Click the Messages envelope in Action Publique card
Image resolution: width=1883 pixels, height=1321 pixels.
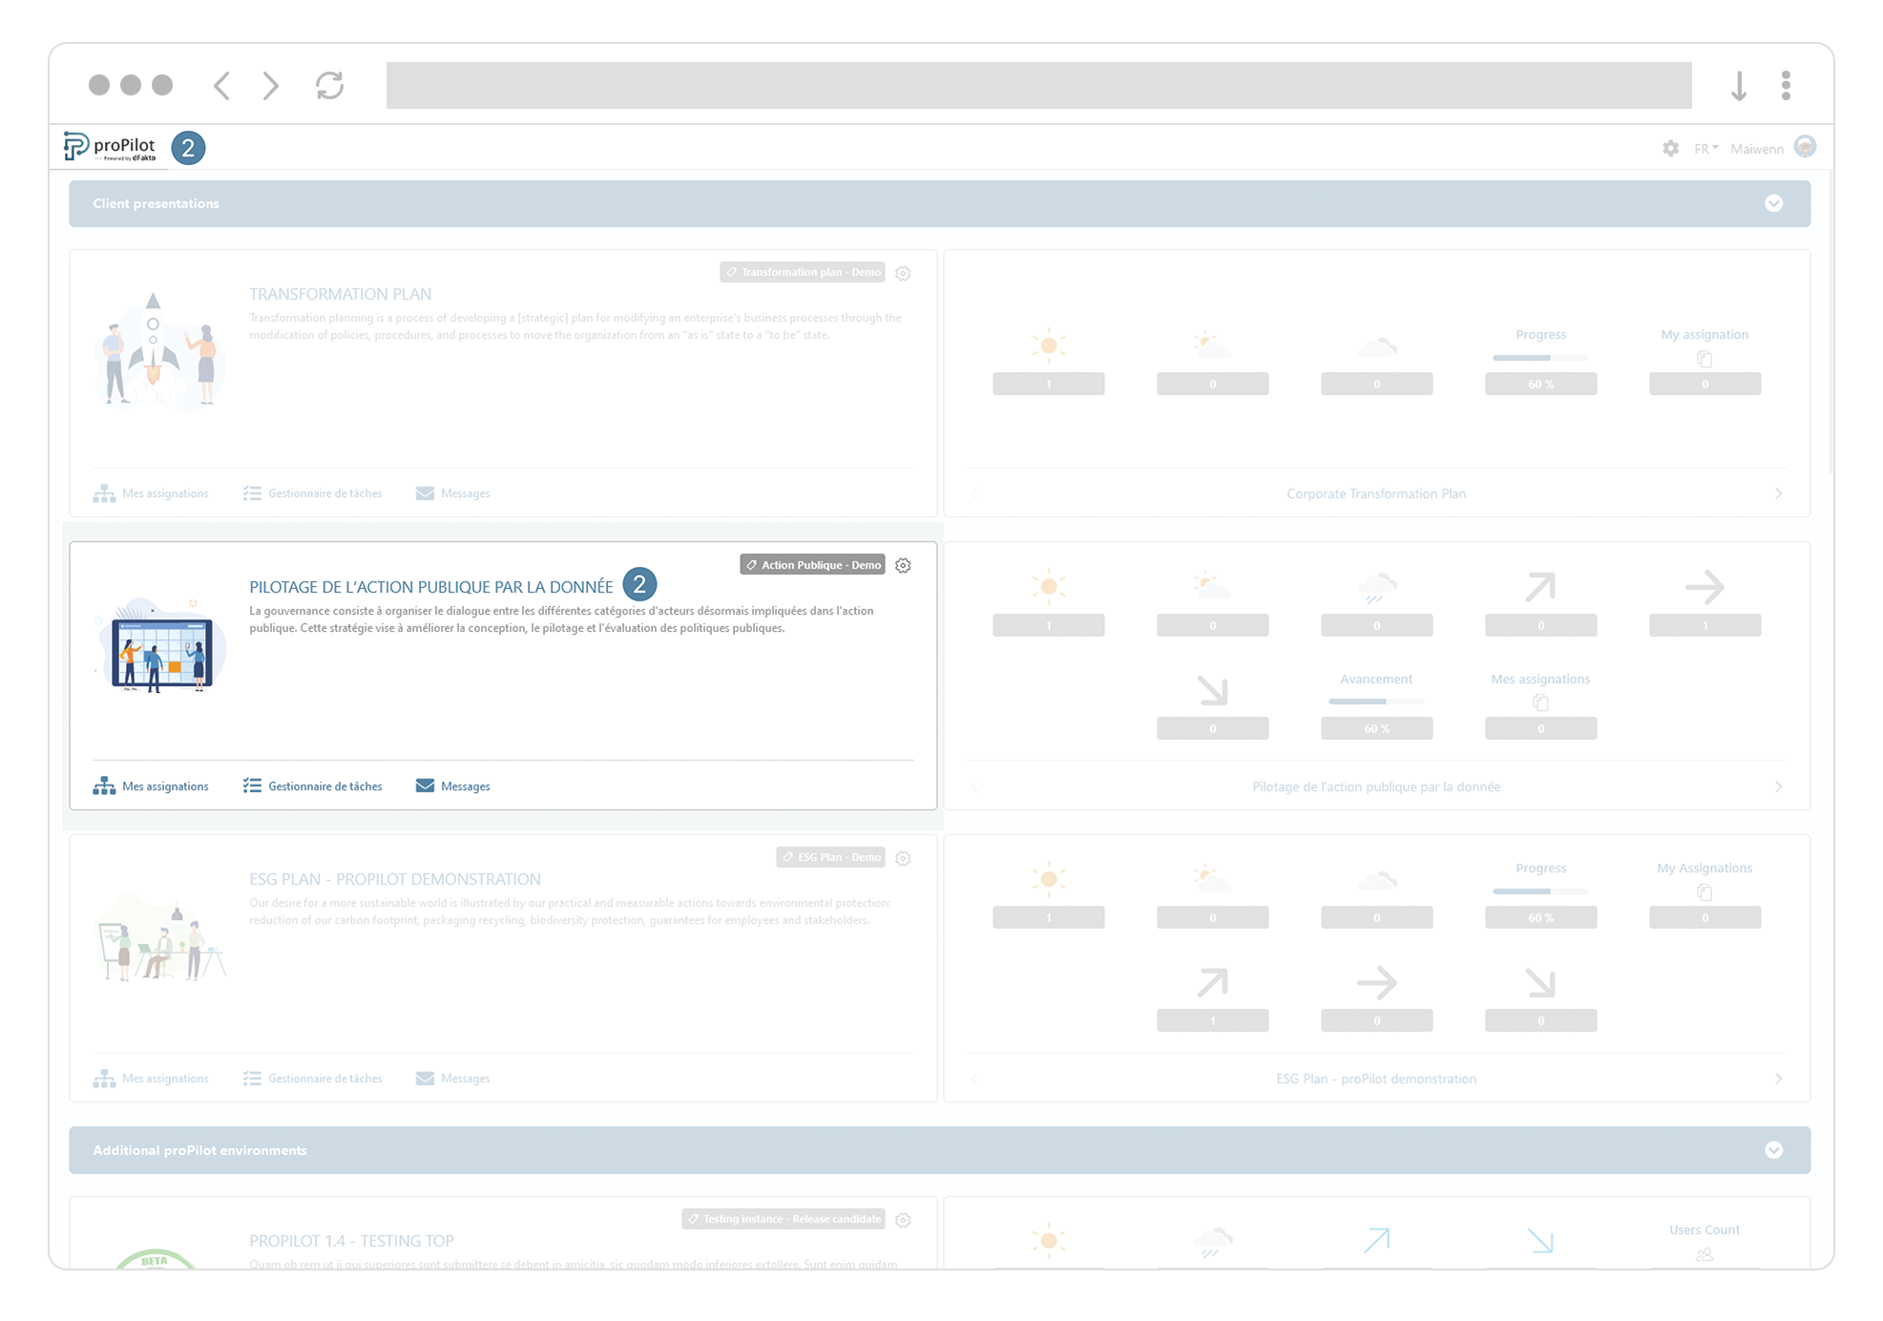tap(425, 786)
